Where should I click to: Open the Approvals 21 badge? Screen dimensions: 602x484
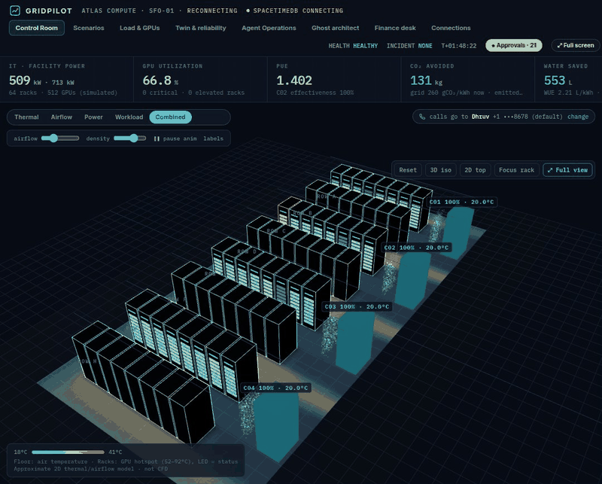coord(514,45)
